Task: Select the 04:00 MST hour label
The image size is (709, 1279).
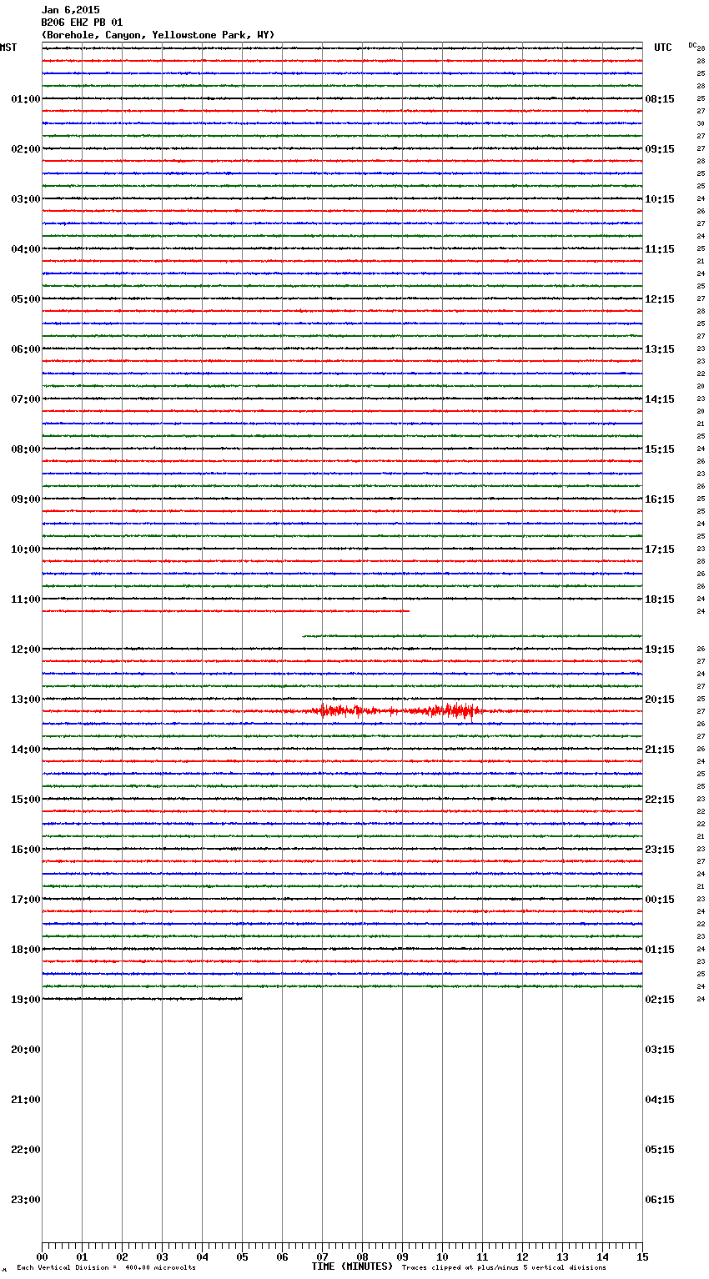Action: click(x=26, y=249)
